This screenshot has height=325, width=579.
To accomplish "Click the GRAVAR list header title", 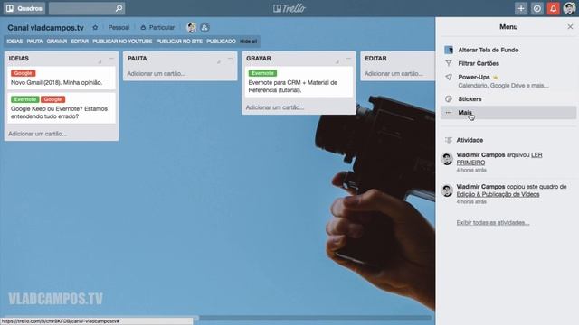I will coord(259,59).
